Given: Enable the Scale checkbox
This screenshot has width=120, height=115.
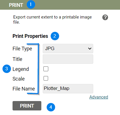Looking at the screenshot, I should 46,78.
